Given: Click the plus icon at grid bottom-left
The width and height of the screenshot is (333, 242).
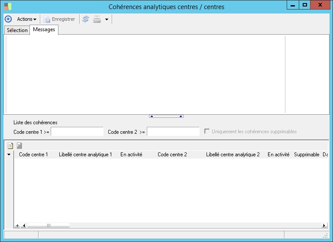Looking at the screenshot, I should tap(17, 226).
